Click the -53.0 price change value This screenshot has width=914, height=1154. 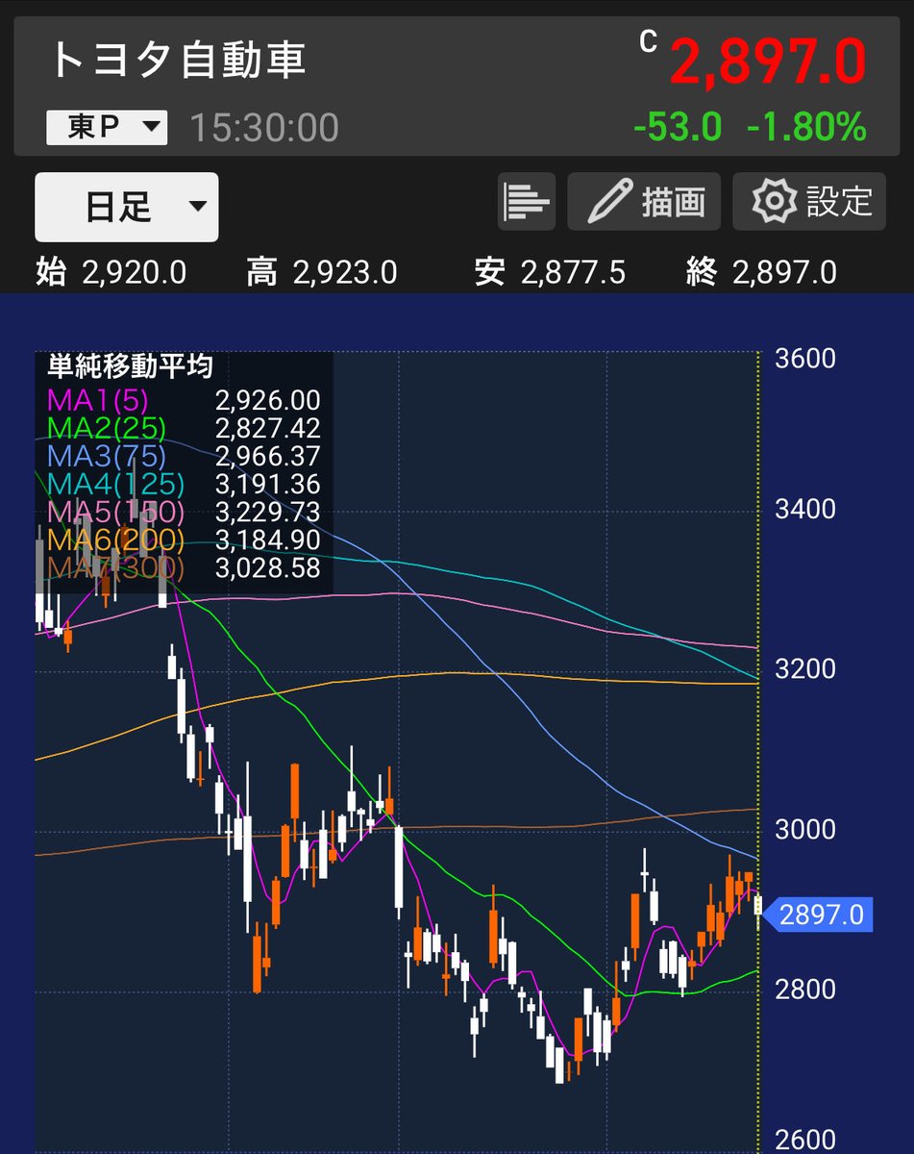678,127
